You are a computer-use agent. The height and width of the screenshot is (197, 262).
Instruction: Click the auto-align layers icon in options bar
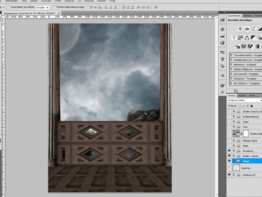[156, 7]
